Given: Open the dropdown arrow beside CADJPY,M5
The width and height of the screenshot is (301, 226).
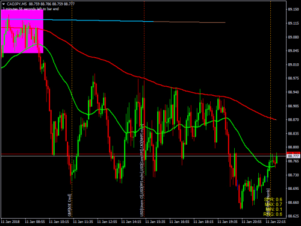Looking at the screenshot, I should pos(4,4).
